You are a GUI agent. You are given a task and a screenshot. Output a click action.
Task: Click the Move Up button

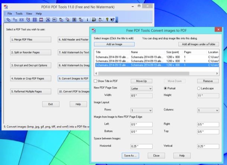(x=141, y=81)
